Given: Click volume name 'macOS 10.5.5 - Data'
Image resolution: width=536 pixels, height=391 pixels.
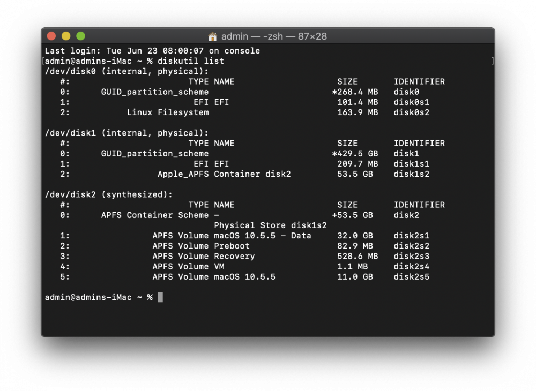Looking at the screenshot, I should click(x=263, y=235).
